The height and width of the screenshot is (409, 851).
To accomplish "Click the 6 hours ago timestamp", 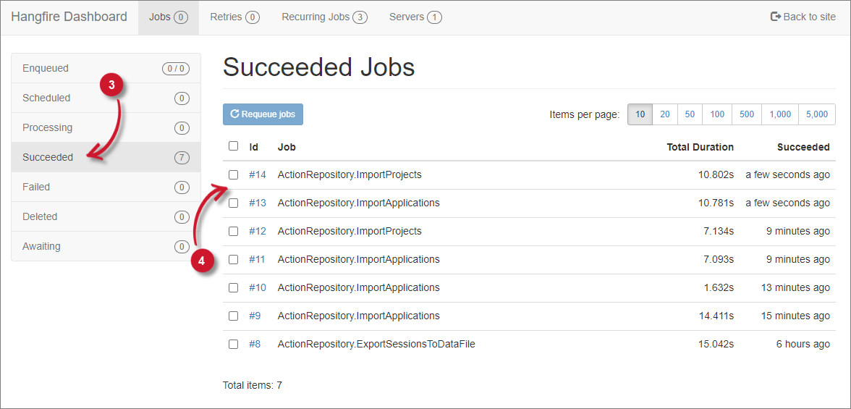I will click(803, 345).
